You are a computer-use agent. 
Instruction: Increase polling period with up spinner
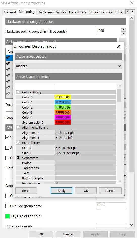click(124, 30)
